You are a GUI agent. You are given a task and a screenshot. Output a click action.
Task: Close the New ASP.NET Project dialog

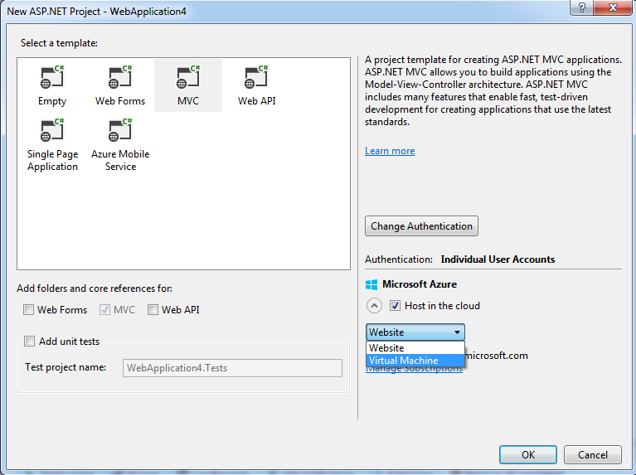tap(613, 7)
